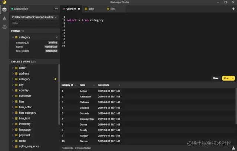Add a new tab with plus icon

(233, 9)
